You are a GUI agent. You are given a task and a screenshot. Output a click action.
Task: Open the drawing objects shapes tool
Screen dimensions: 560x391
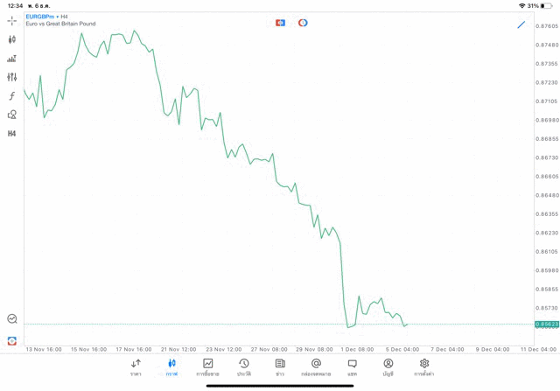tap(11, 115)
